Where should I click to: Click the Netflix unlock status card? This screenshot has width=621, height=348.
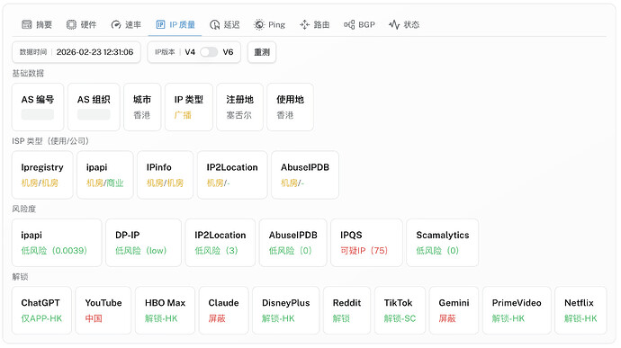[580, 310]
